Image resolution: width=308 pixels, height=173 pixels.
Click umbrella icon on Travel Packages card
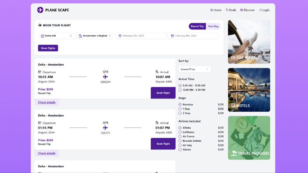234,153
